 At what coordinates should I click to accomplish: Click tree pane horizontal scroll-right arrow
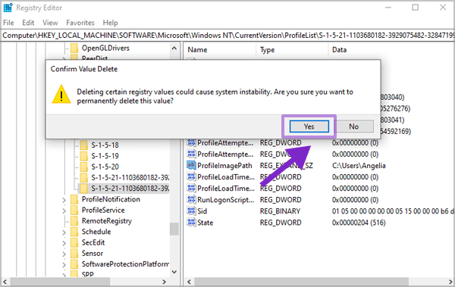click(165, 282)
